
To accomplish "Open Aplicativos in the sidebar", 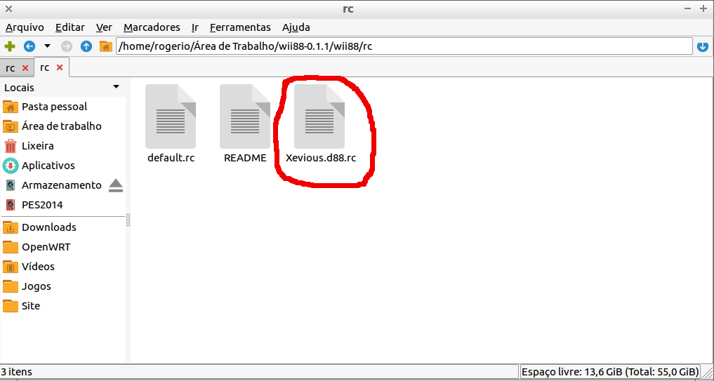I will point(48,166).
